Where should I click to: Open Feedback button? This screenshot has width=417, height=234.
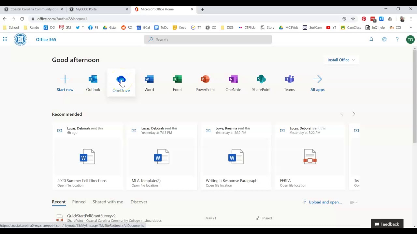point(387,224)
